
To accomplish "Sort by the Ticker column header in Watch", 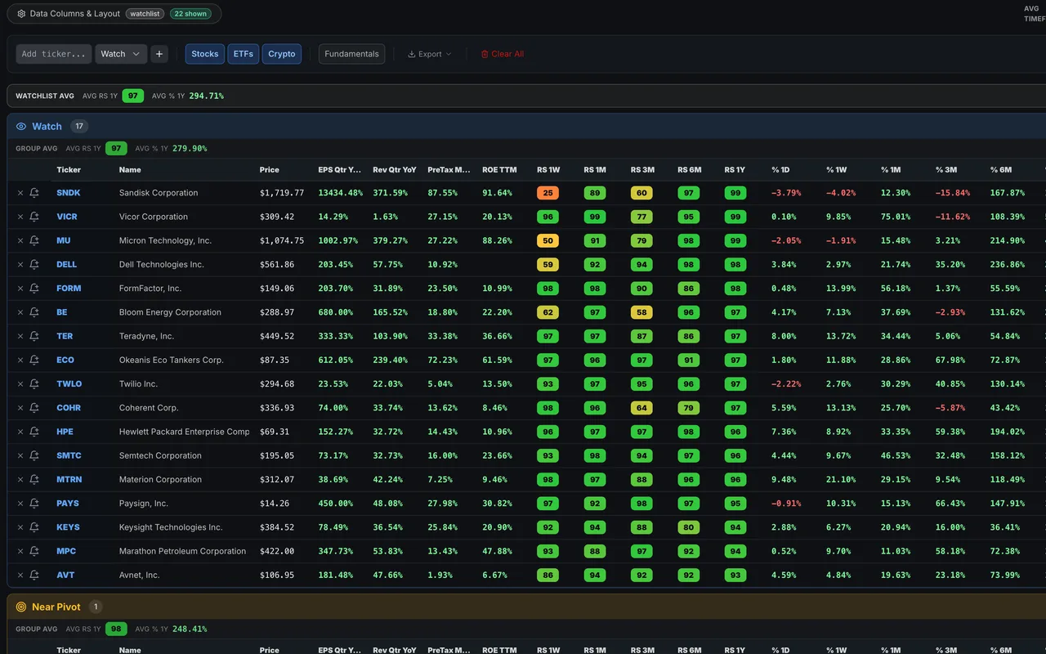I will click(69, 170).
